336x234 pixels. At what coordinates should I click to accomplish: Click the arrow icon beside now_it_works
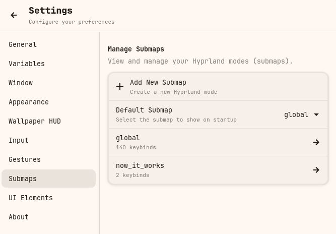[x=316, y=170]
